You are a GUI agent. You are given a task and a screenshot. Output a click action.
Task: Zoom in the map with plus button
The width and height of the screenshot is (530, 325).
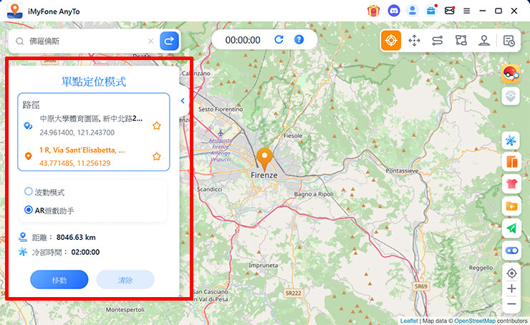tap(511, 288)
